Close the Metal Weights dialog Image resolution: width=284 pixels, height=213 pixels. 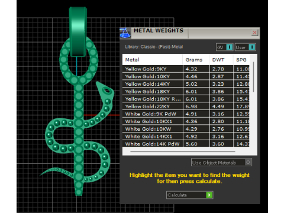click(254, 33)
